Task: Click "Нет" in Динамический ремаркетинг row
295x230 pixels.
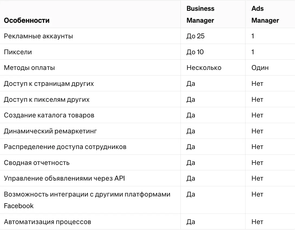Action: click(x=257, y=131)
